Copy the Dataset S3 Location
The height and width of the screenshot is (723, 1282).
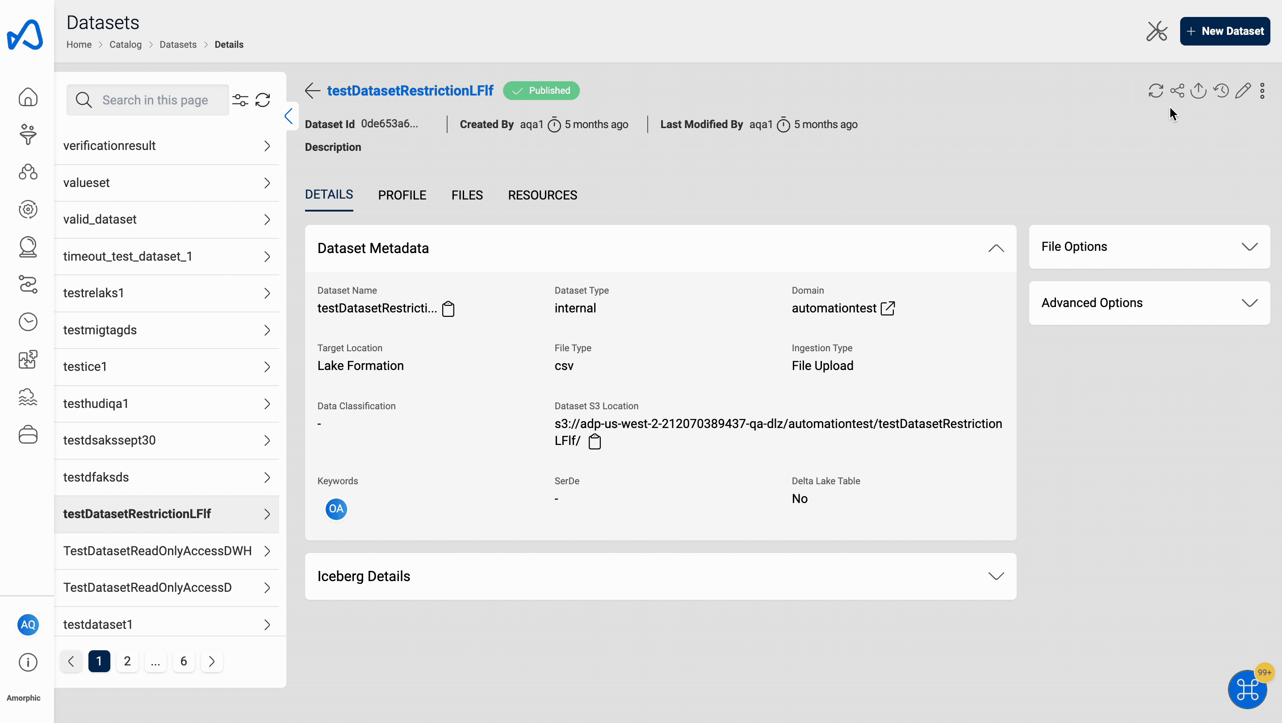tap(595, 441)
